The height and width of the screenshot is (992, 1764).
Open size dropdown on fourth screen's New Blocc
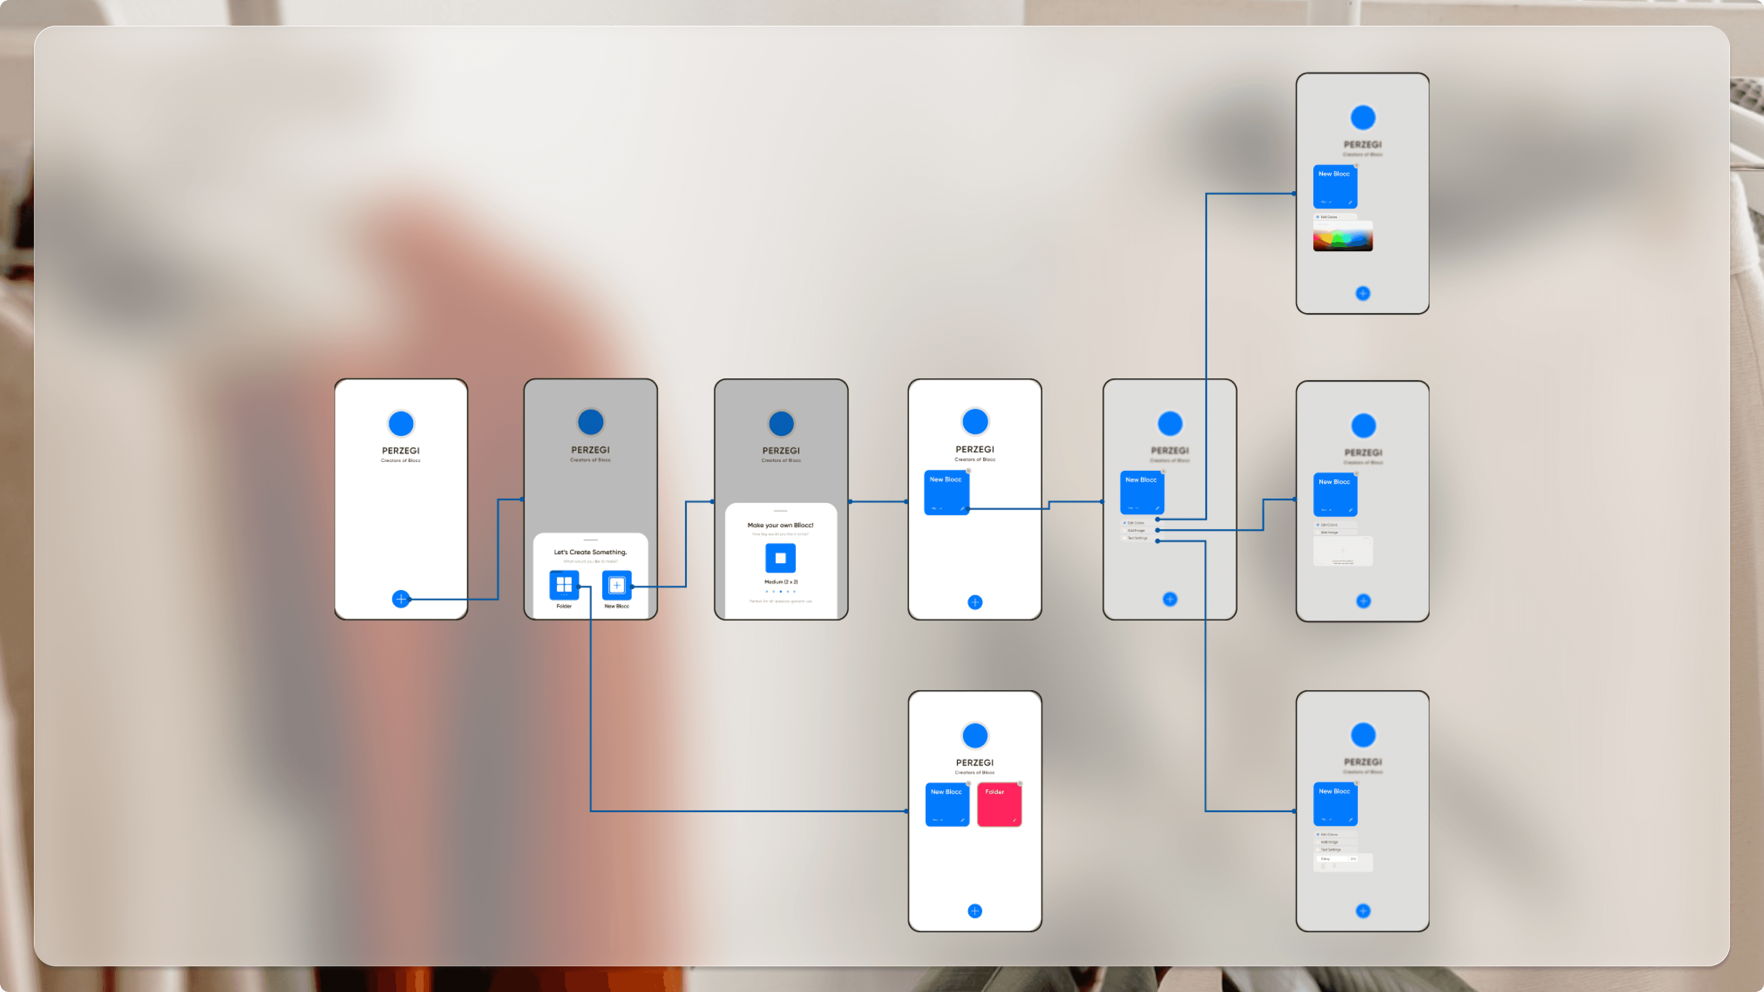click(x=936, y=509)
